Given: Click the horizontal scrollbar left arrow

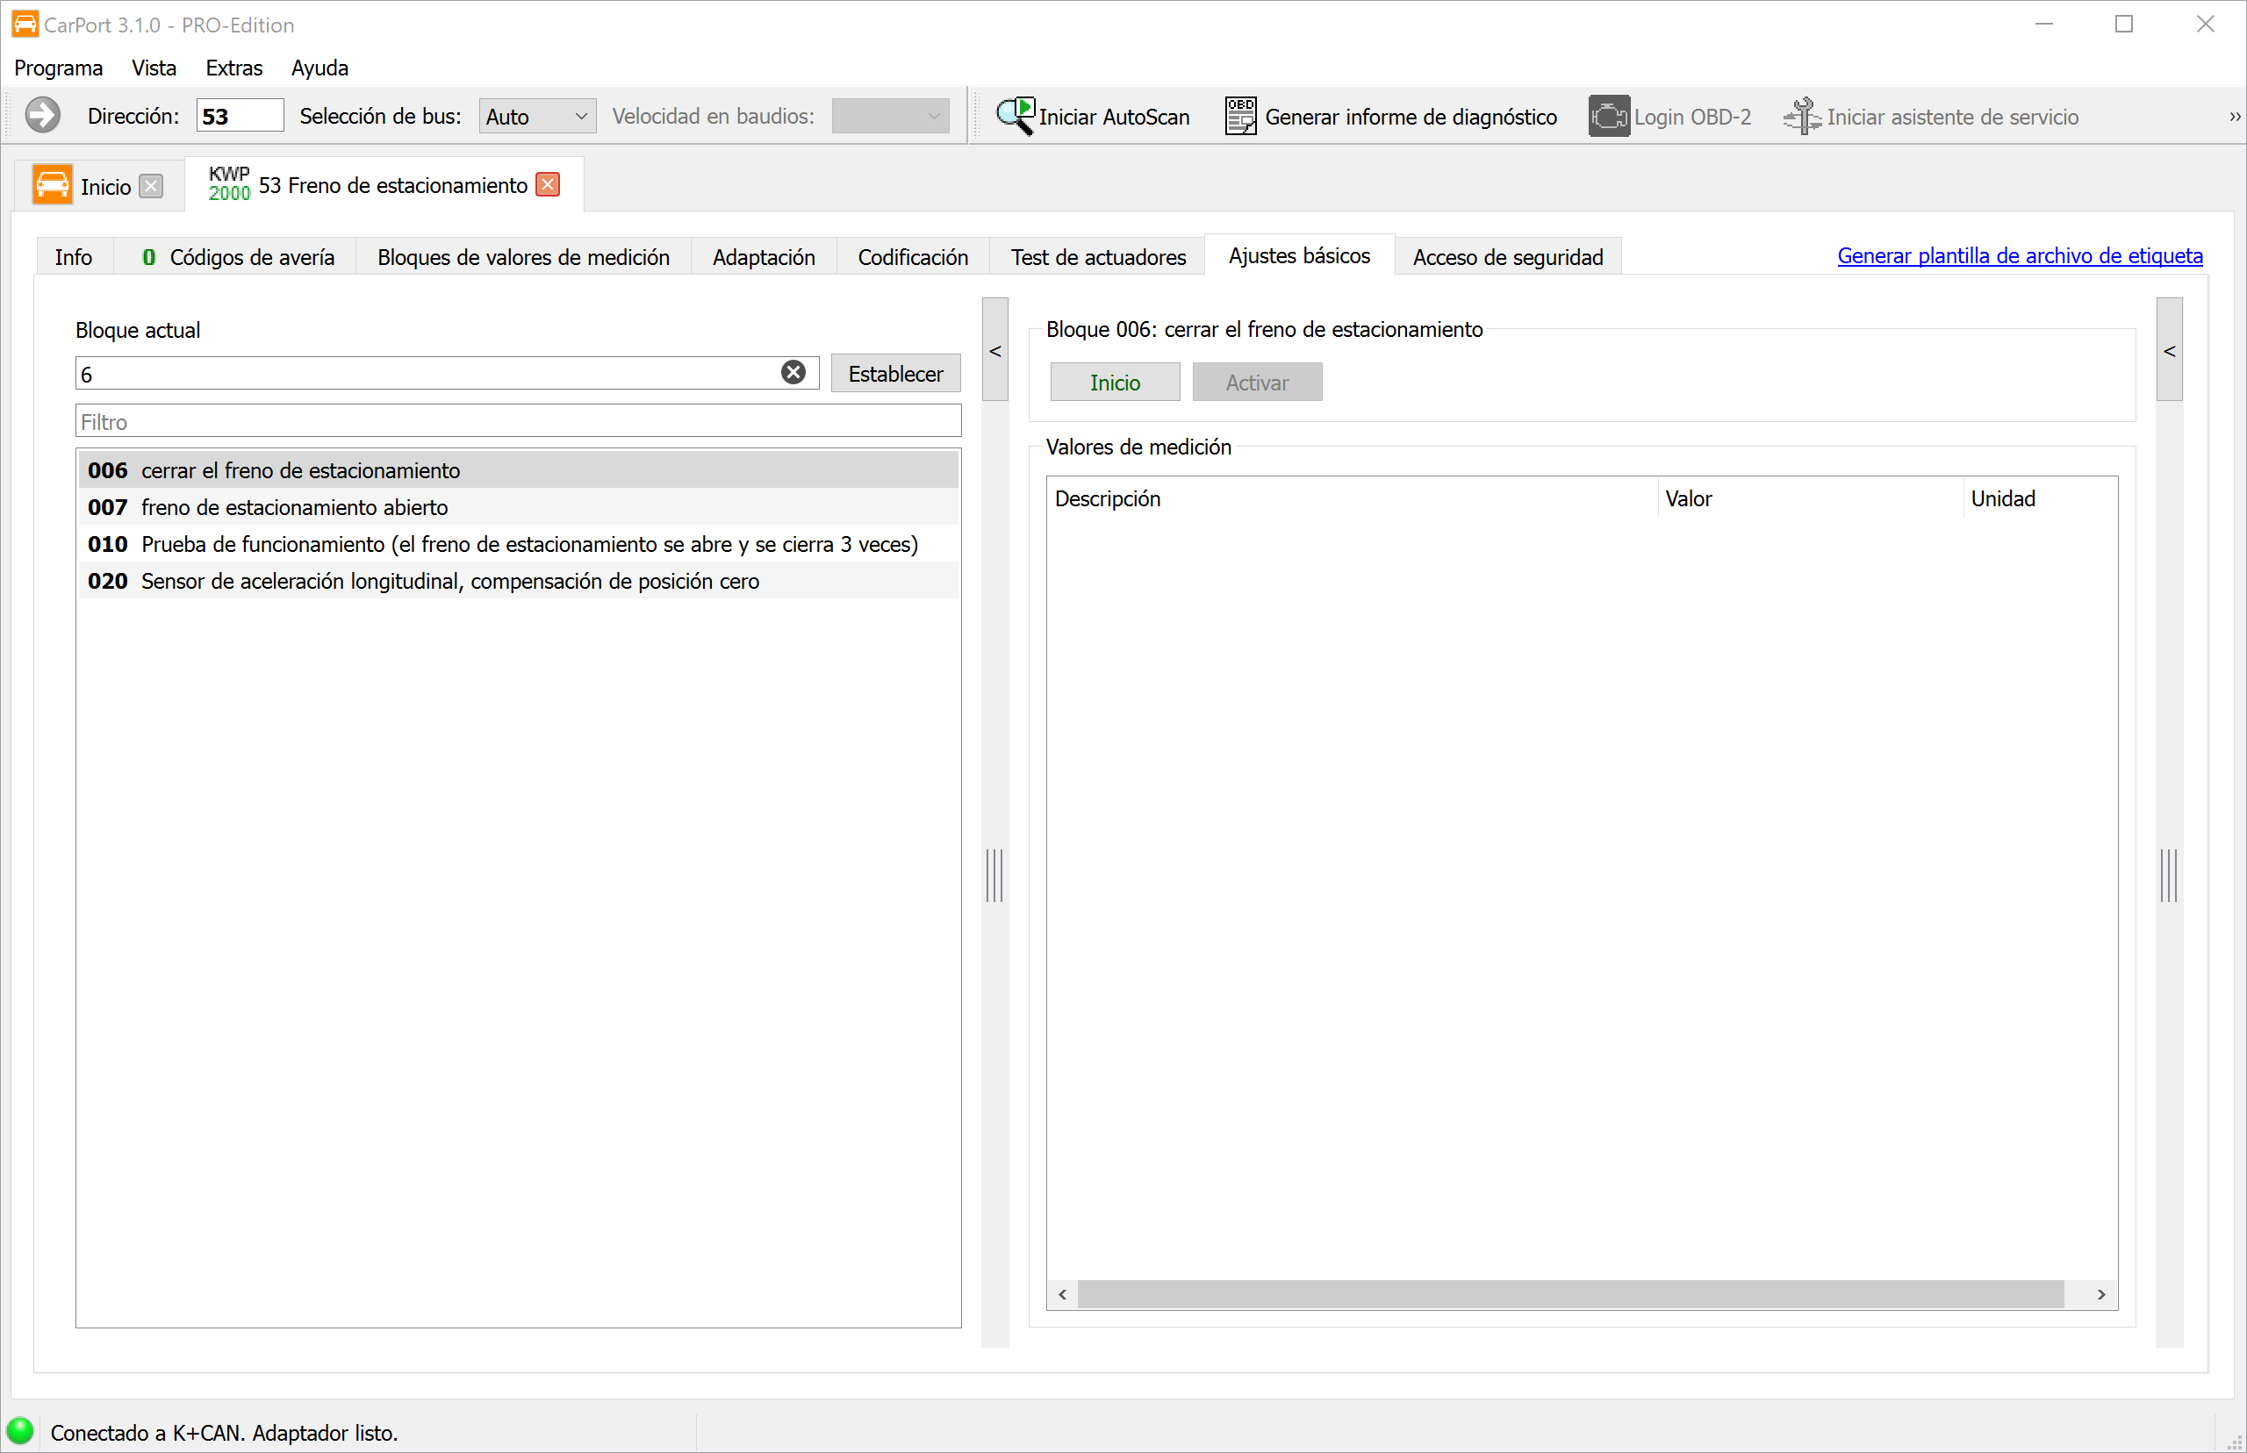Looking at the screenshot, I should (x=1063, y=1294).
